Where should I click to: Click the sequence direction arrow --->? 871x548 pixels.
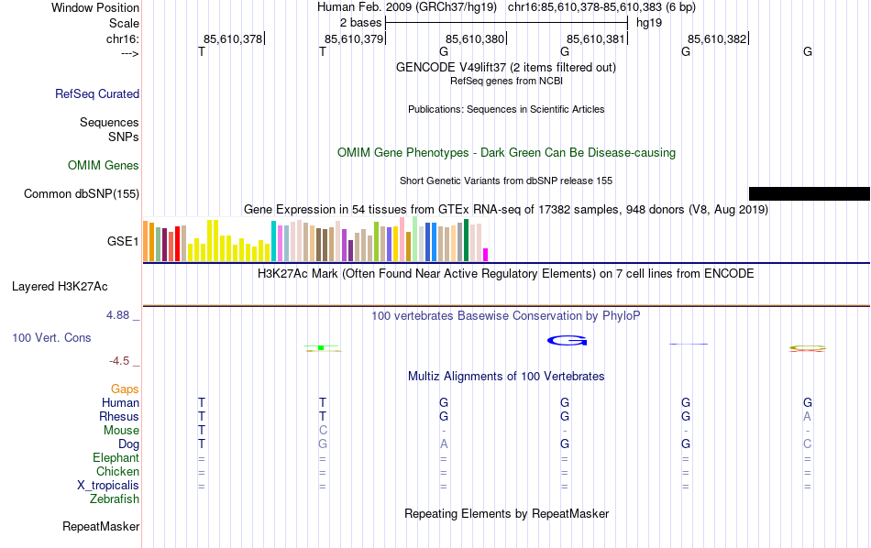click(x=129, y=53)
